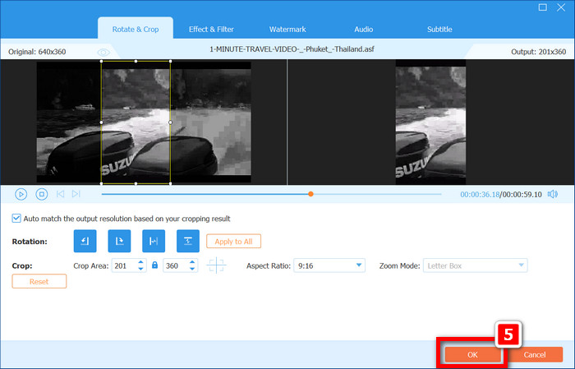The width and height of the screenshot is (575, 369).
Task: Toggle original preview eye icon
Action: pyautogui.click(x=103, y=52)
